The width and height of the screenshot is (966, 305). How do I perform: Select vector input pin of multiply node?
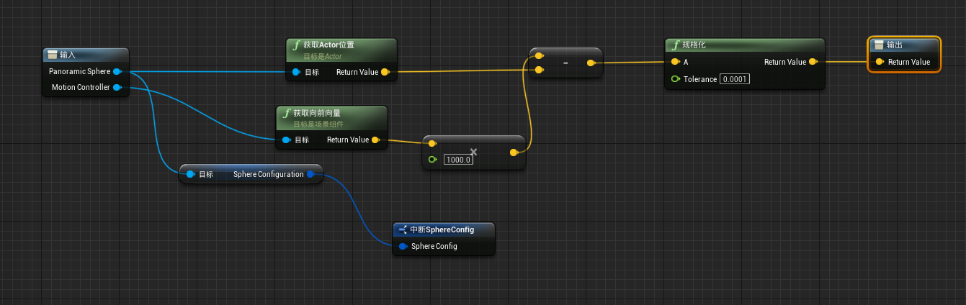(432, 143)
